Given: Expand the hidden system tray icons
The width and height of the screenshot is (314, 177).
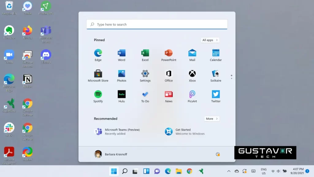Looking at the screenshot, I should (229, 171).
